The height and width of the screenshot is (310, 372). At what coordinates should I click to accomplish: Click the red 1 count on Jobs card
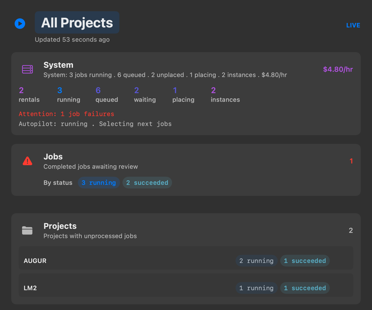click(351, 161)
